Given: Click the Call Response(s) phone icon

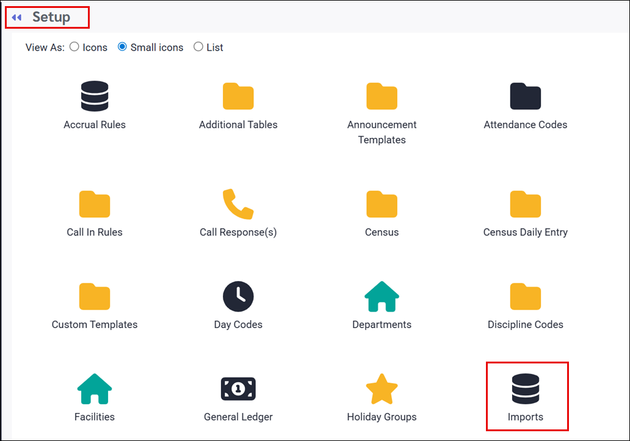Looking at the screenshot, I should (x=238, y=205).
